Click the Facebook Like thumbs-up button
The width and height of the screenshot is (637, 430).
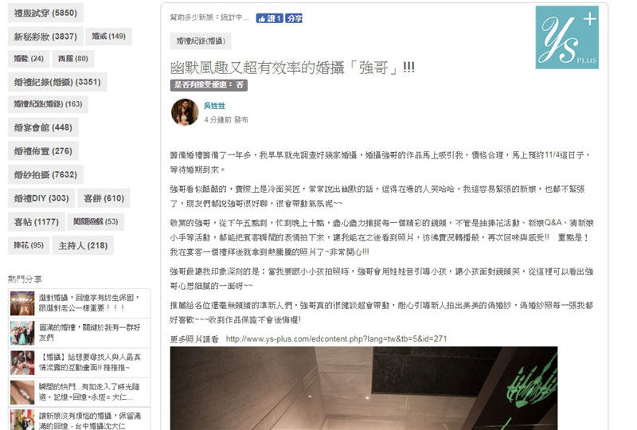[269, 18]
